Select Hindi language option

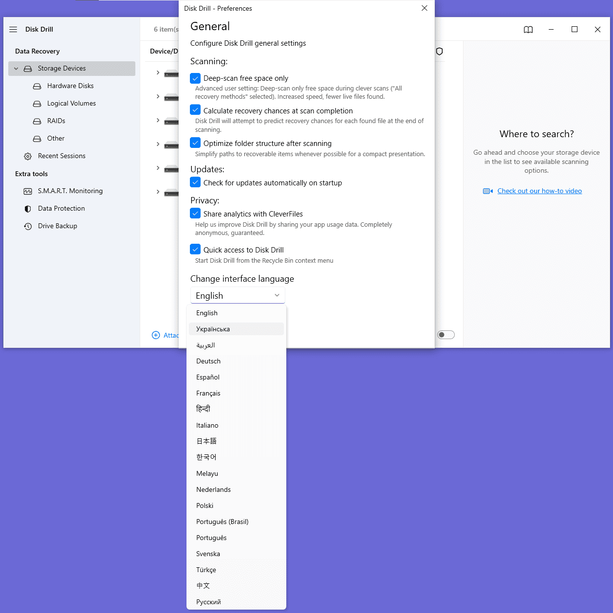(x=236, y=409)
